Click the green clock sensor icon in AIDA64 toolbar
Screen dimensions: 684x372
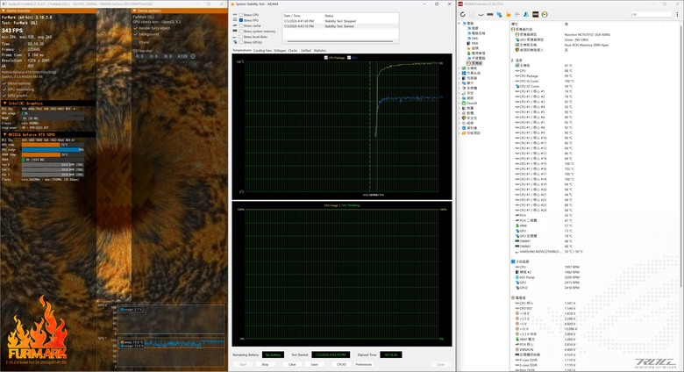click(545, 14)
